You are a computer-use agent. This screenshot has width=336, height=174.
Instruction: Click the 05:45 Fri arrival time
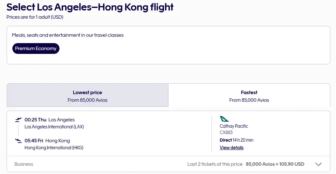click(34, 141)
